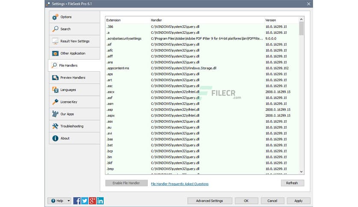Open the License Key icon
Image resolution: width=358 pixels, height=207 pixels.
coord(55,102)
